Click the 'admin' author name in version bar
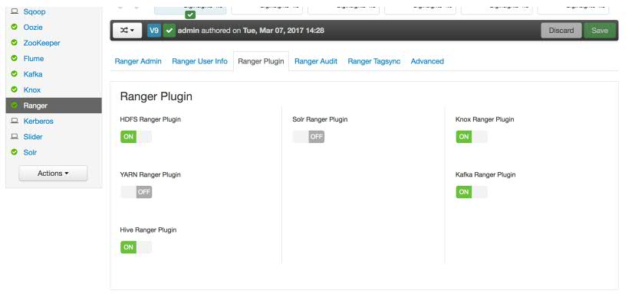635x296 pixels. pos(189,31)
